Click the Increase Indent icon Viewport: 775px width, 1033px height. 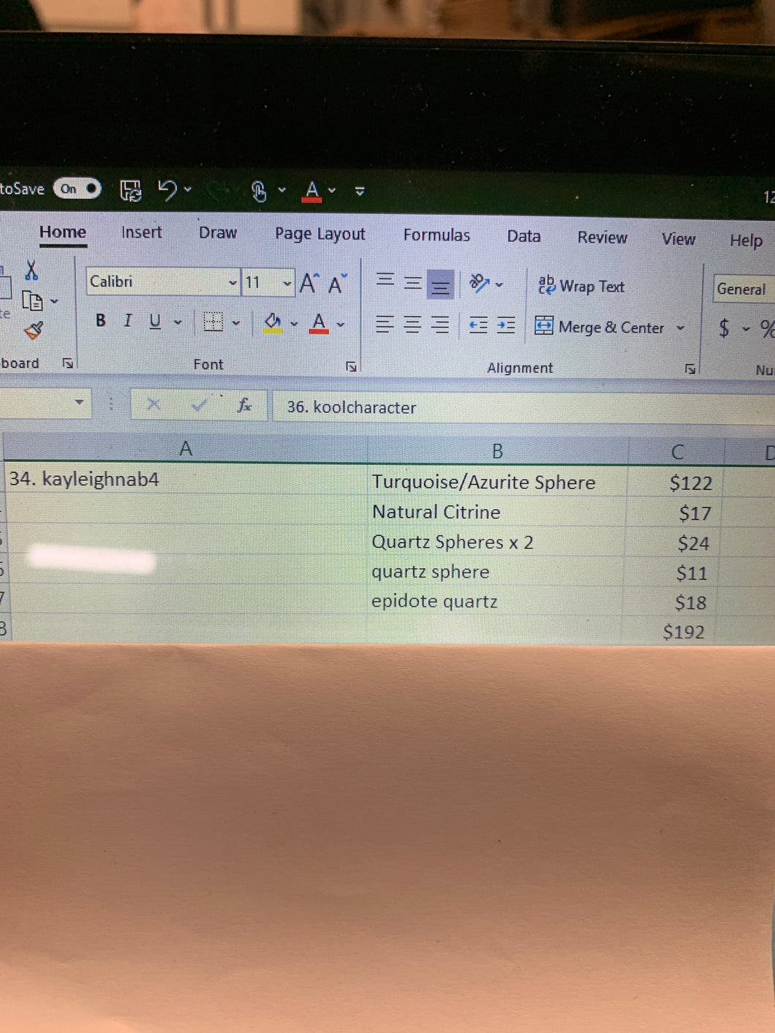click(x=506, y=325)
